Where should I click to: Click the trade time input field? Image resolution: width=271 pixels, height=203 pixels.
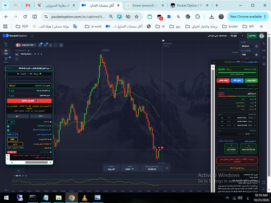247,46
